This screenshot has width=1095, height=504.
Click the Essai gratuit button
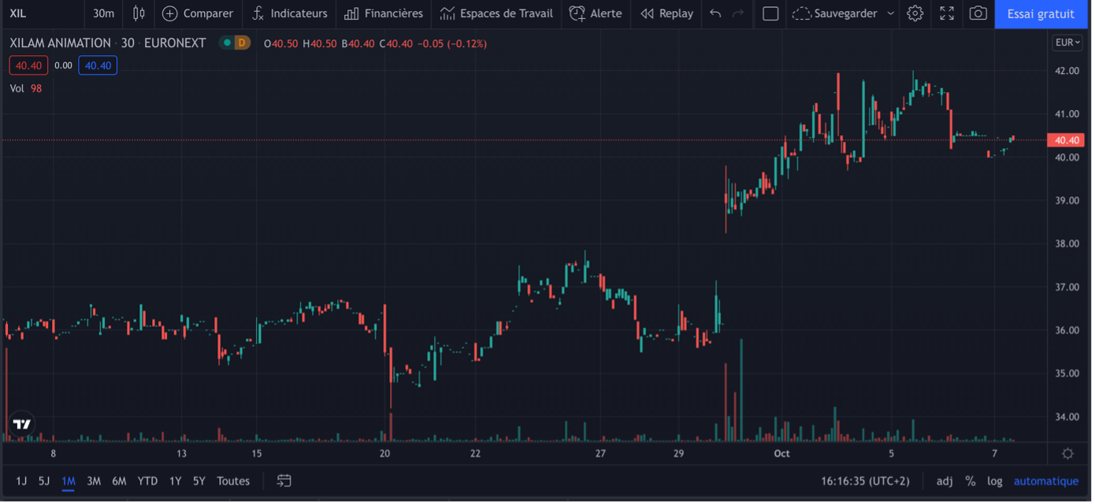1041,14
